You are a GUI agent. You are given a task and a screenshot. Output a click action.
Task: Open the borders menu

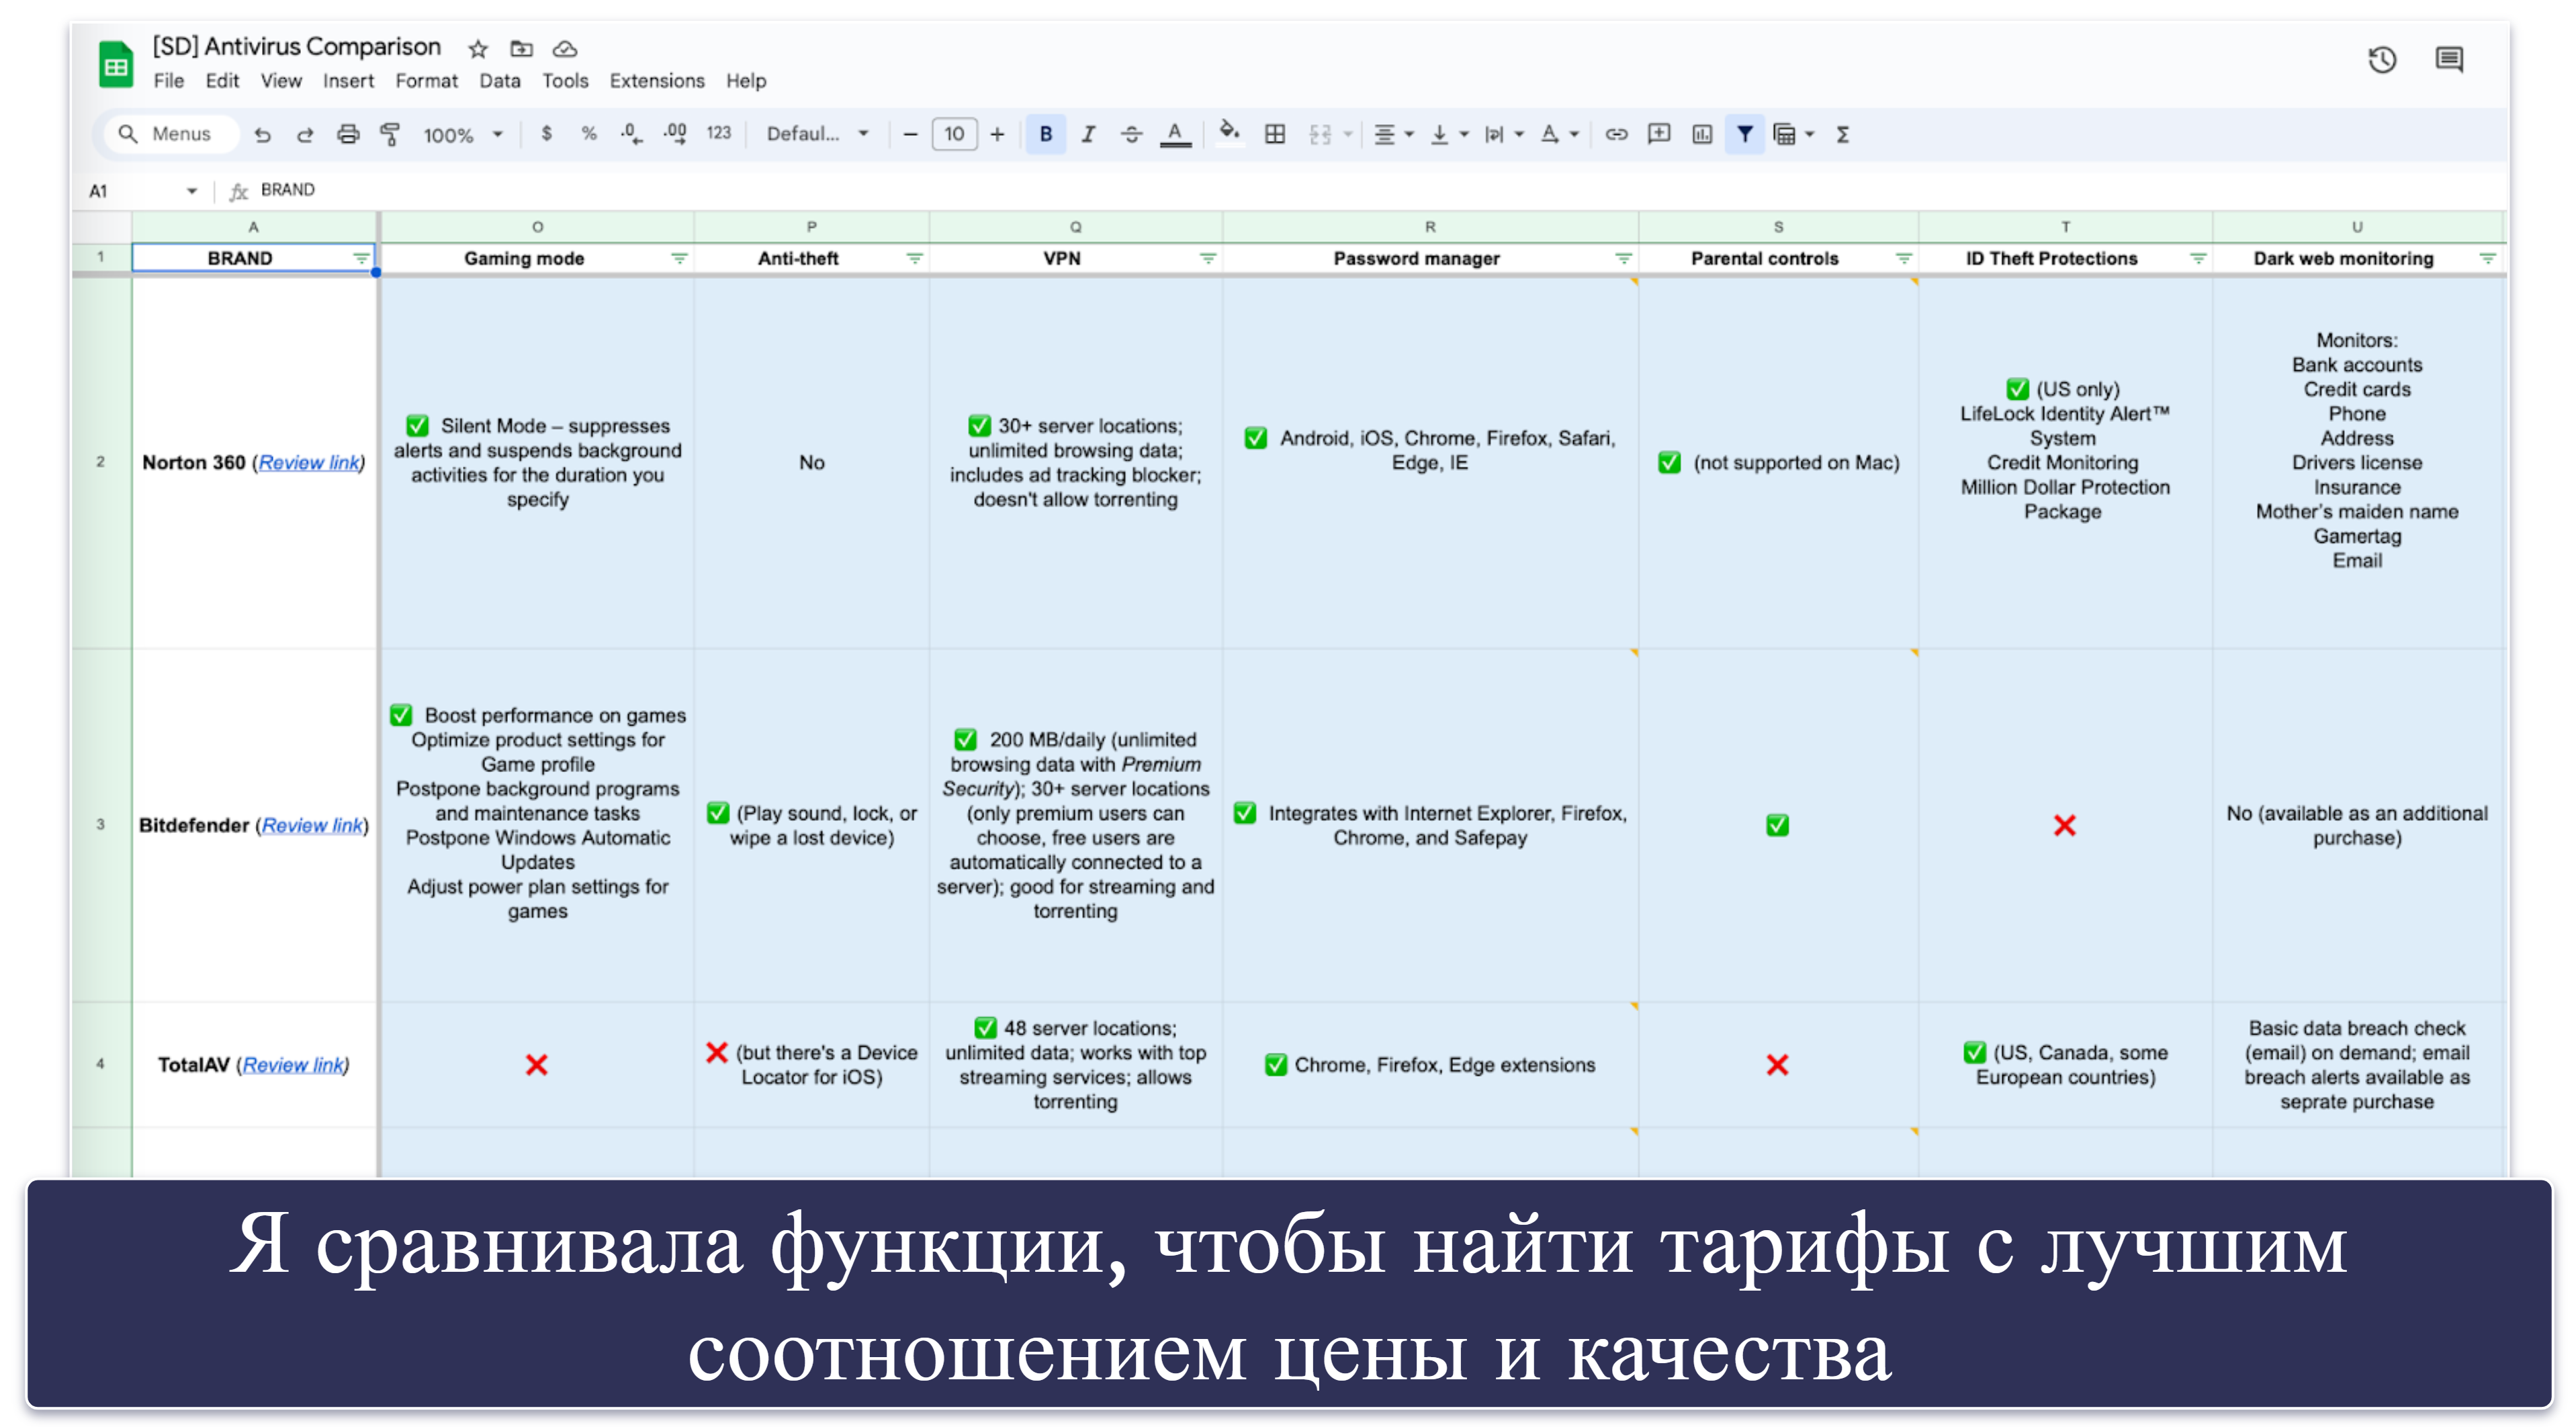coord(1275,134)
